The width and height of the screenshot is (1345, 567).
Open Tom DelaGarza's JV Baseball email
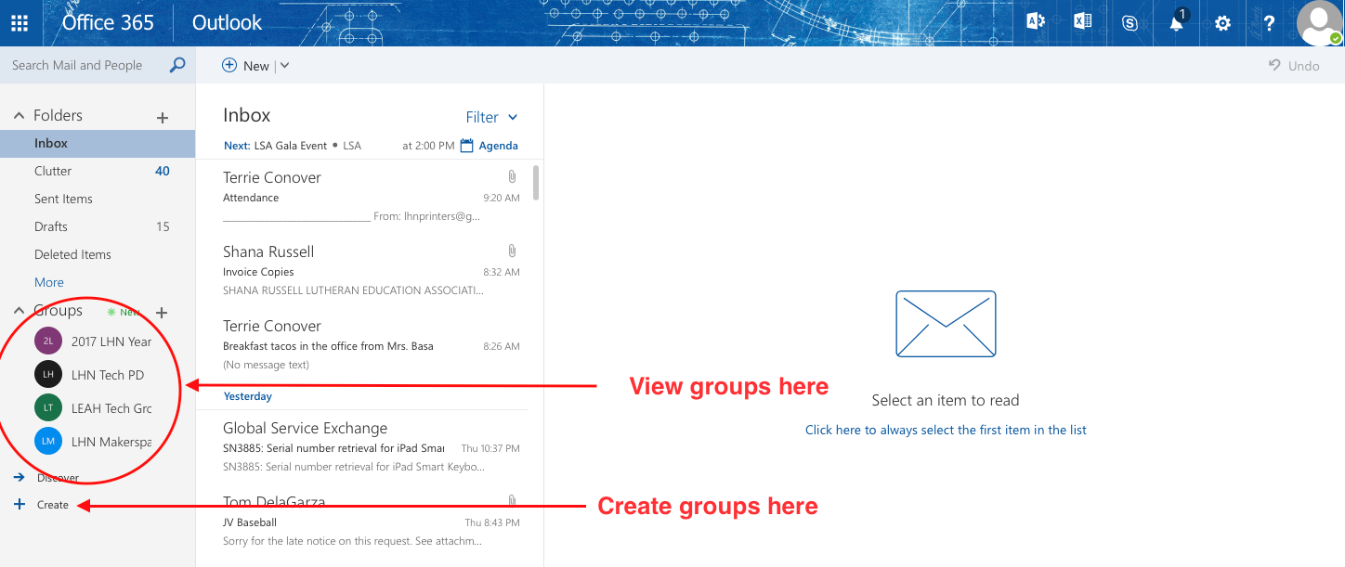click(x=372, y=521)
